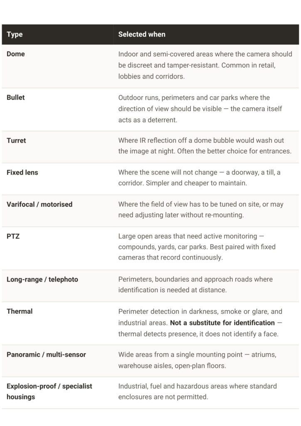
Task: Click the description about hazardous areas
Action: (x=197, y=391)
